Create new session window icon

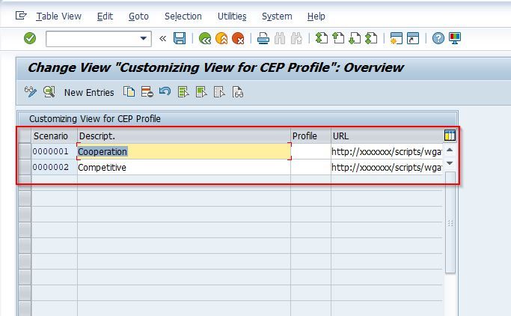[x=396, y=38]
